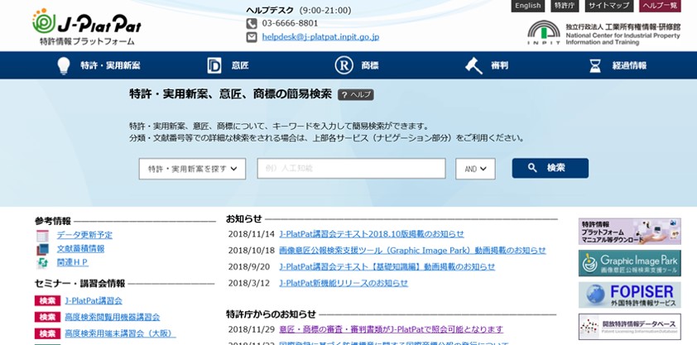Click the 03-6666-8801 phone number
697x345 pixels.
pyautogui.click(x=290, y=23)
